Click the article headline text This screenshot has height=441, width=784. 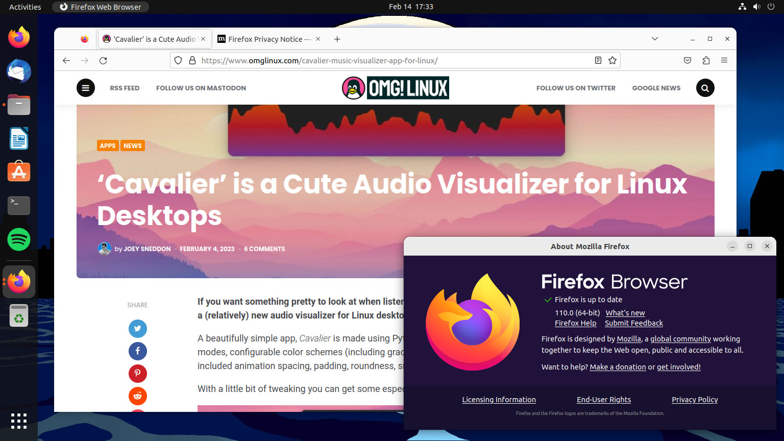[x=392, y=200]
